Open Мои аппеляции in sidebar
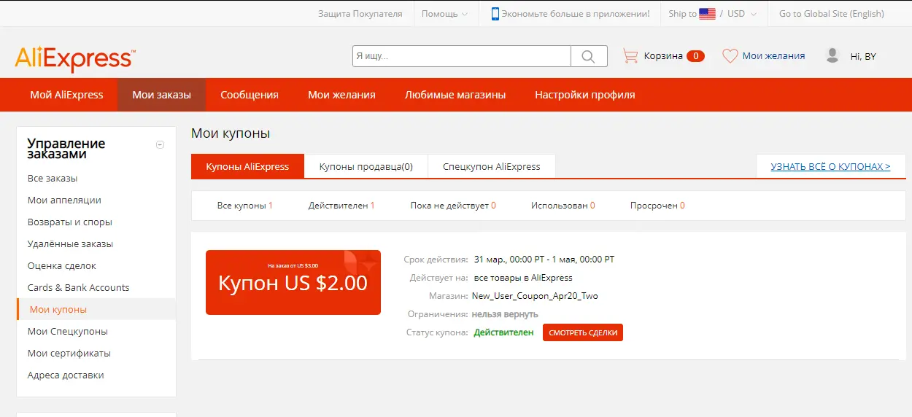The width and height of the screenshot is (912, 417). pos(64,200)
